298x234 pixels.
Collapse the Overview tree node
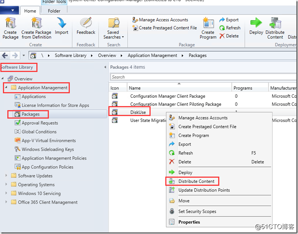(2, 78)
